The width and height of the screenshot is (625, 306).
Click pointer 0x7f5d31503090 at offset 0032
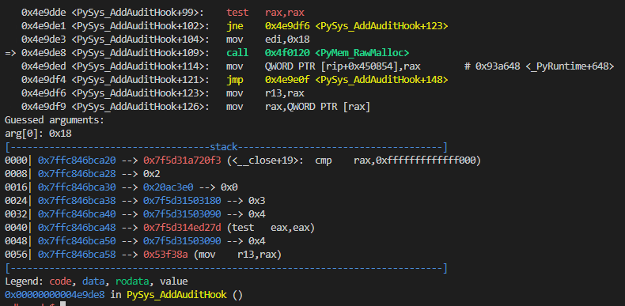pos(182,214)
